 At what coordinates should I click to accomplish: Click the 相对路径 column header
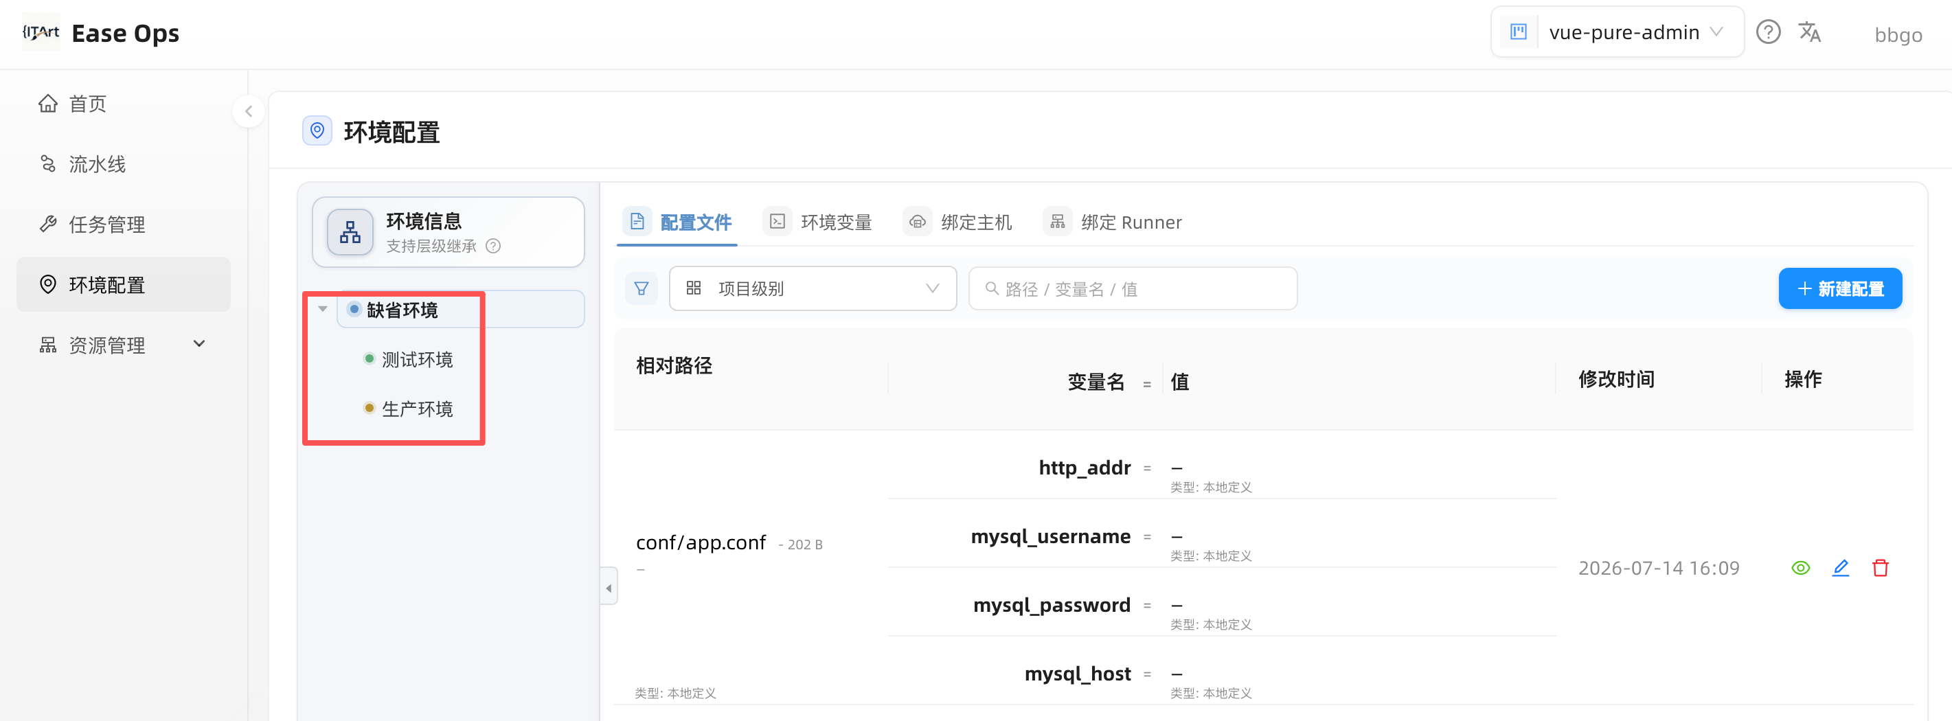click(674, 366)
